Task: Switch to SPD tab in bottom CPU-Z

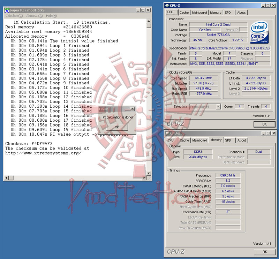Action: click(x=228, y=140)
